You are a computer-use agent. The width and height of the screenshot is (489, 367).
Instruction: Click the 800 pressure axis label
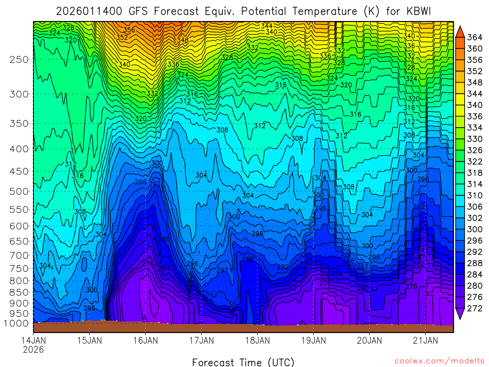(19, 281)
